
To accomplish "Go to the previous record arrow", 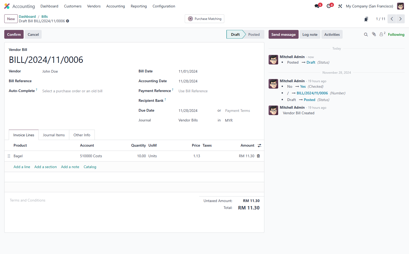I will pos(392,19).
